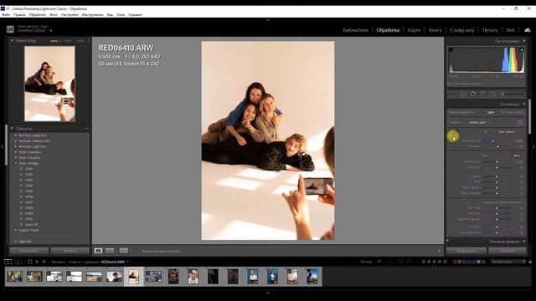This screenshot has width=536, height=301.
Task: Show Grid view from filmstrip bar
Action: [x=30, y=262]
